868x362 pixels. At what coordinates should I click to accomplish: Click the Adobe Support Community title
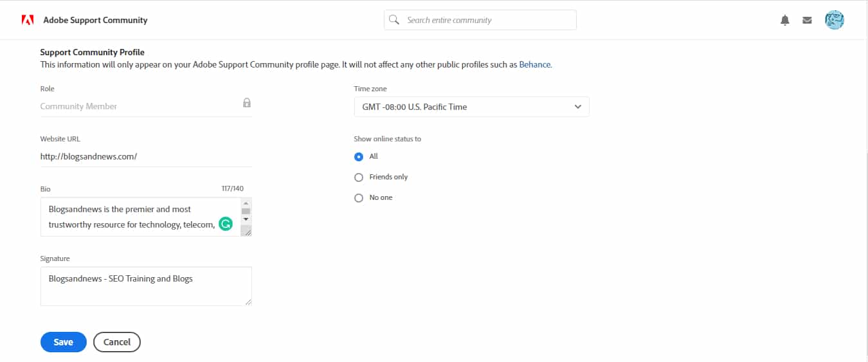(95, 20)
